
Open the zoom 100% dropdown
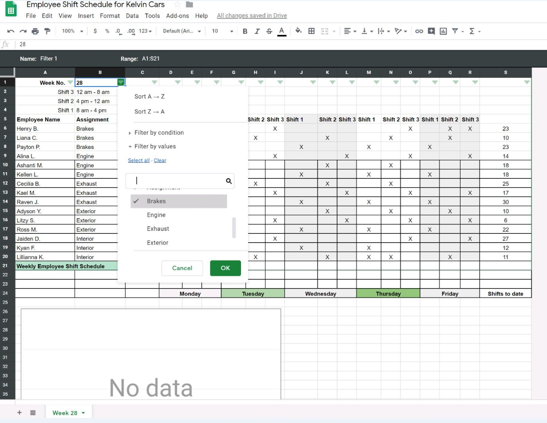pos(72,31)
